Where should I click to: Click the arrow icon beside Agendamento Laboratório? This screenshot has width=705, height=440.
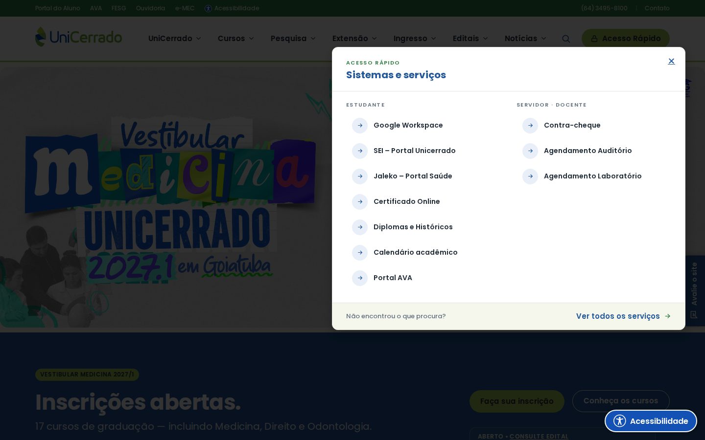coord(530,176)
